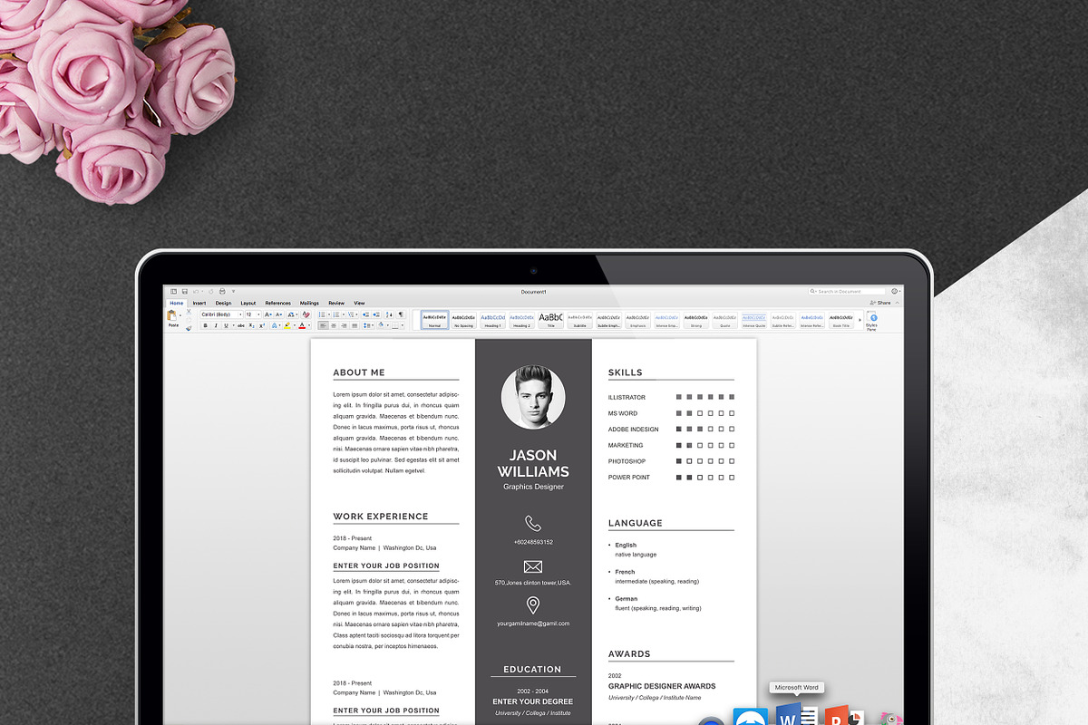The height and width of the screenshot is (725, 1088).
Task: Click the profile photo in resume
Action: tap(533, 397)
